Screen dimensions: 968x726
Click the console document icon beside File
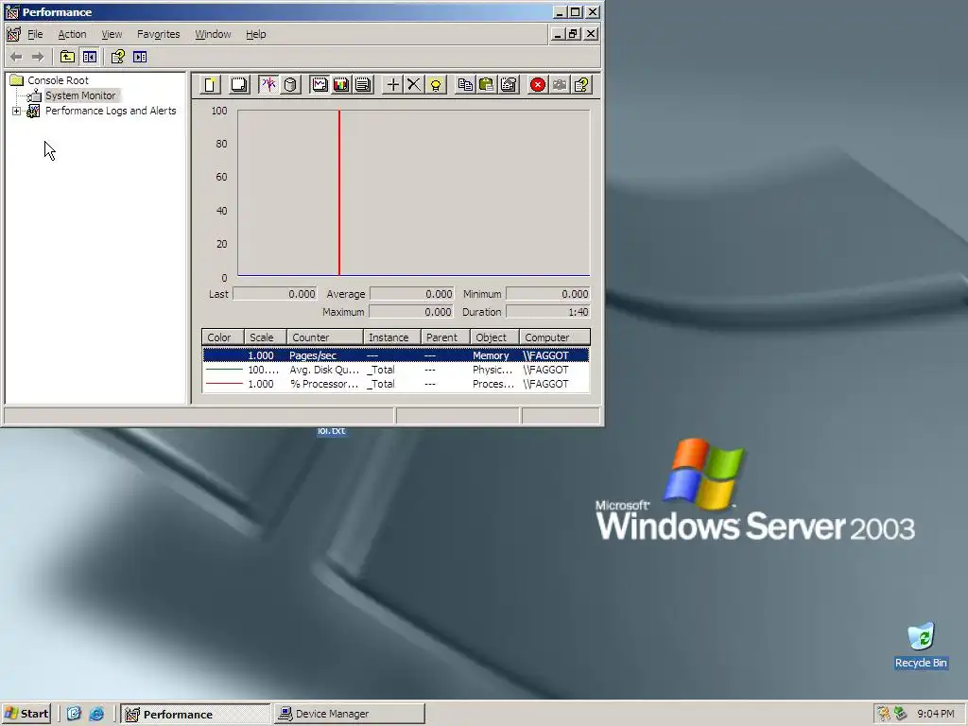(13, 35)
